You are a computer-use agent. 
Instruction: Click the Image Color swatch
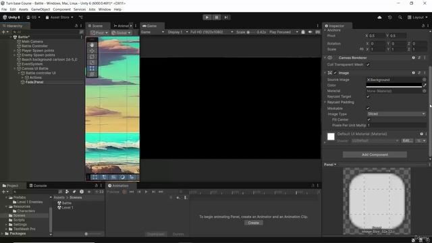[x=394, y=85]
